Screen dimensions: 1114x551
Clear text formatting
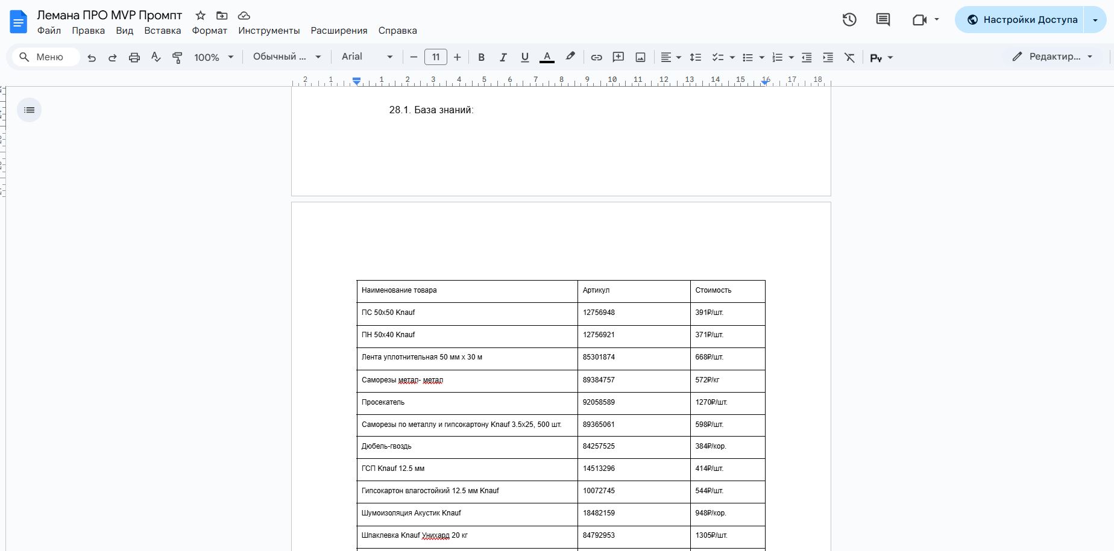[849, 57]
